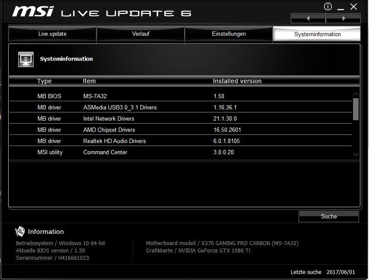The width and height of the screenshot is (369, 280).
Task: Click version 1.50 in the table
Action: coord(219,96)
